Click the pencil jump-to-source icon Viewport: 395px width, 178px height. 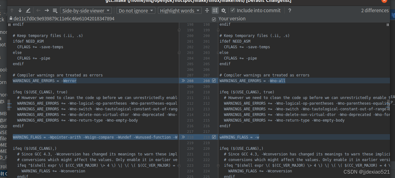tap(28, 10)
